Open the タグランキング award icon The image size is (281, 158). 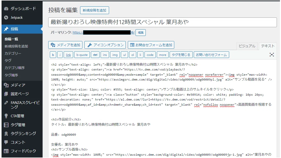pyautogui.click(x=6, y=134)
